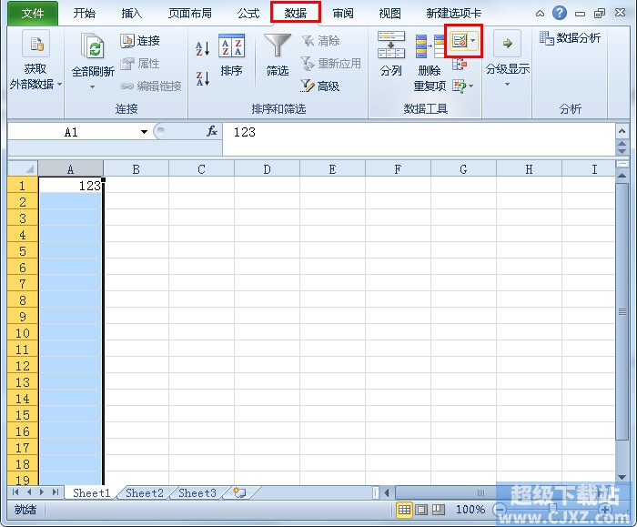The width and height of the screenshot is (637, 527).
Task: Select column D header
Action: (x=267, y=169)
